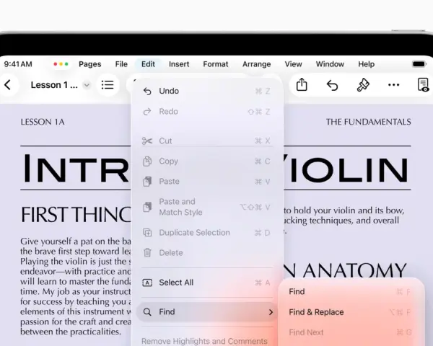Tap the toolbar Undo arrow icon
This screenshot has width=433, height=346.
[332, 85]
